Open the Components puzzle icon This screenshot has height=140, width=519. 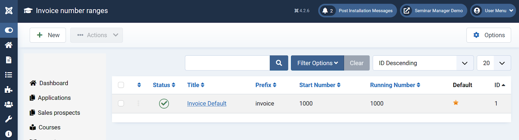click(9, 90)
